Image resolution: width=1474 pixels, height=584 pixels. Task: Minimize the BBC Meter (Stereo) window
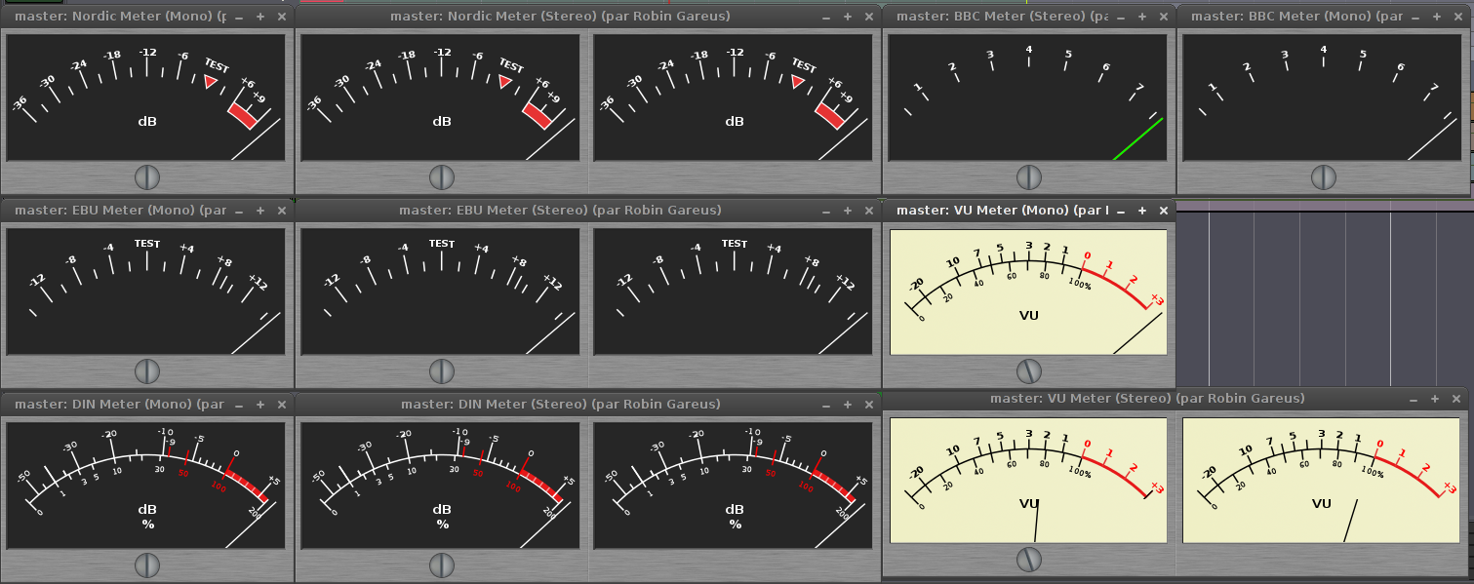[1121, 18]
